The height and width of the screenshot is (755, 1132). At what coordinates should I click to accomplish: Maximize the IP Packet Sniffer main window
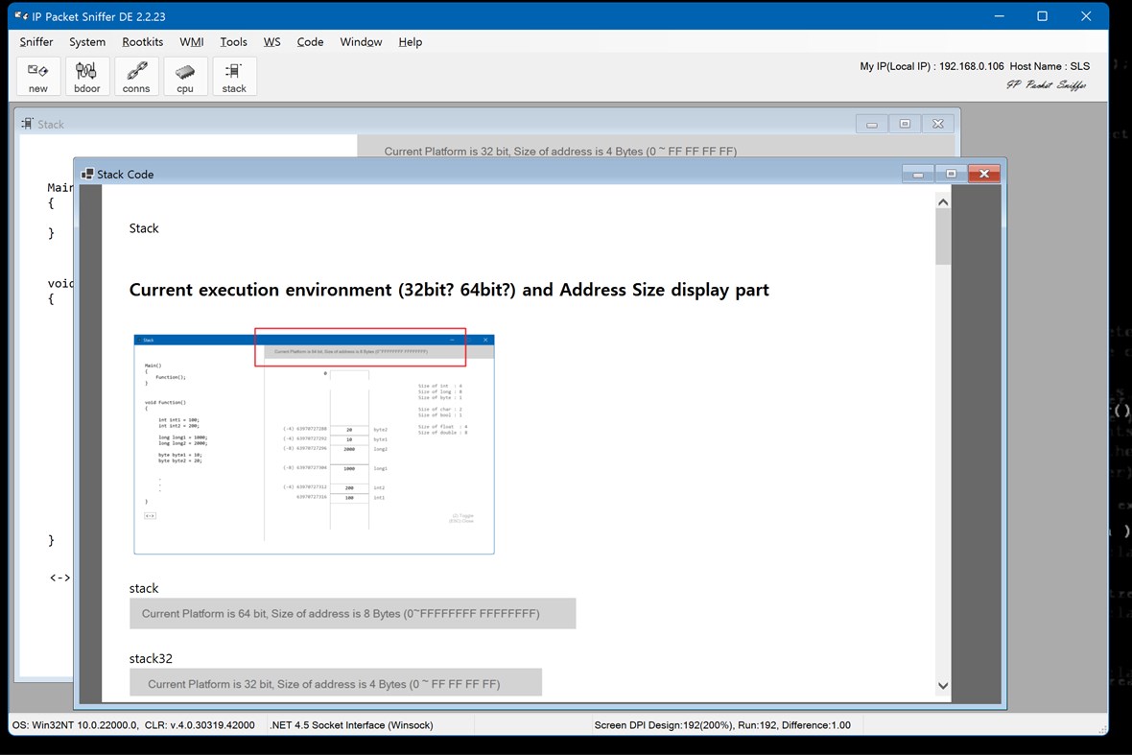point(1043,16)
